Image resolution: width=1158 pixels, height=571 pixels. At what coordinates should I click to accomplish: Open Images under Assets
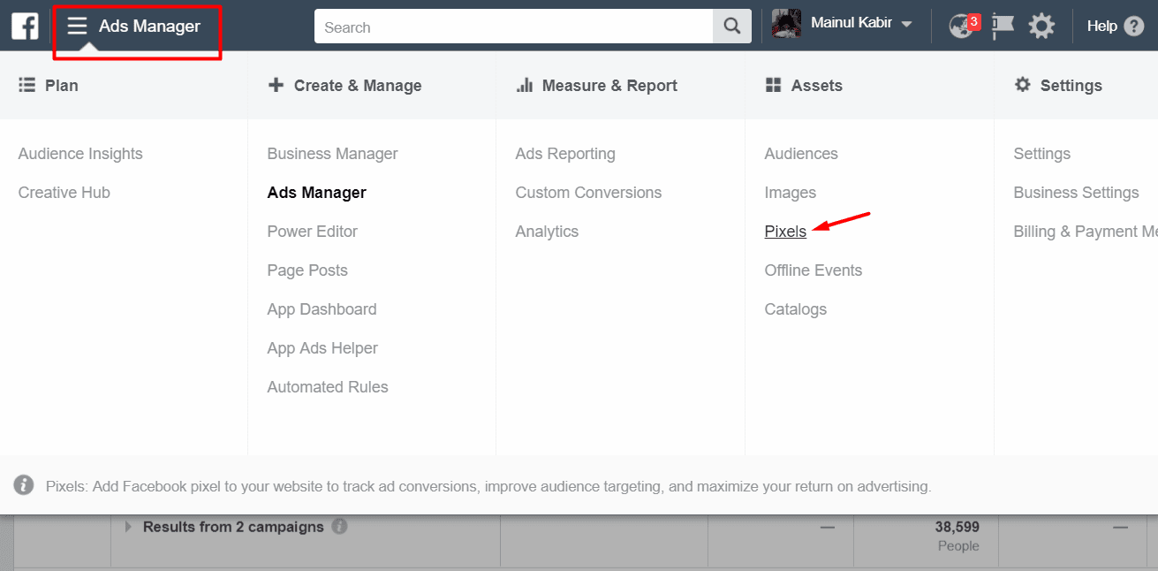791,193
